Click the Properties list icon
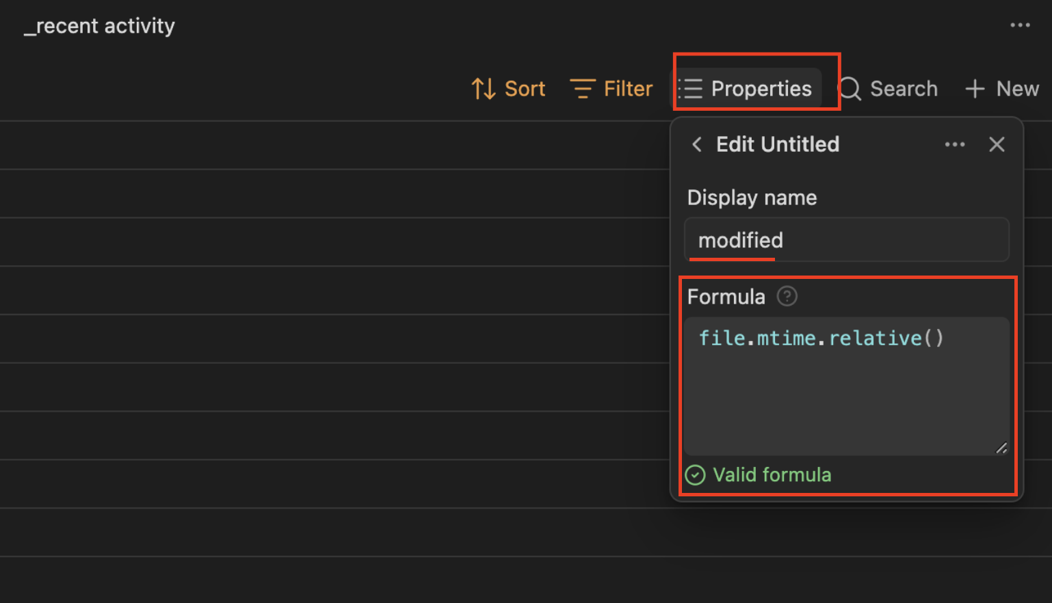 [x=690, y=88]
